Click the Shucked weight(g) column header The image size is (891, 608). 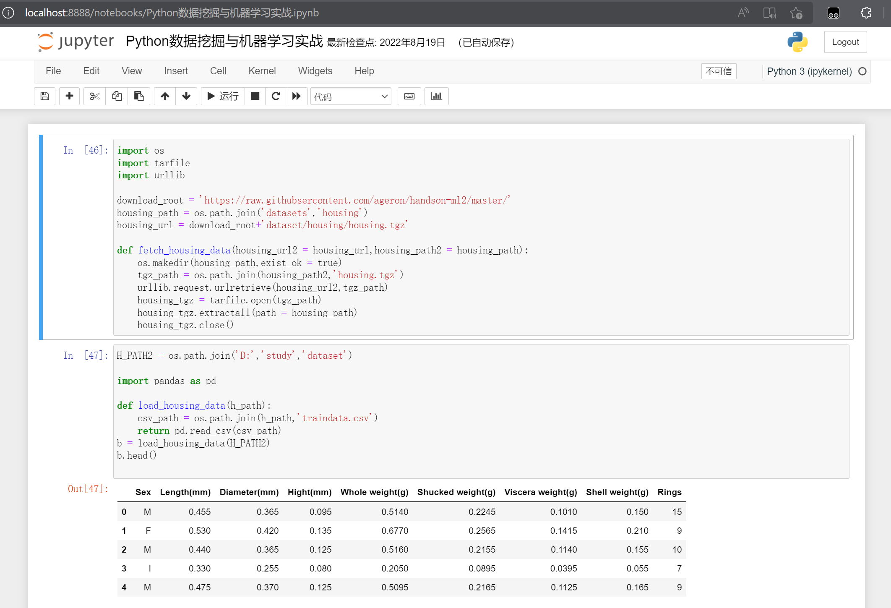pyautogui.click(x=456, y=492)
